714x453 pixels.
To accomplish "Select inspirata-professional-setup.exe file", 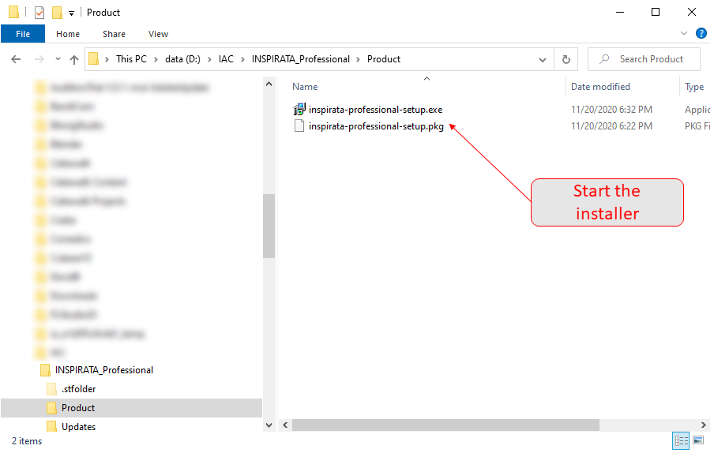I will (375, 110).
